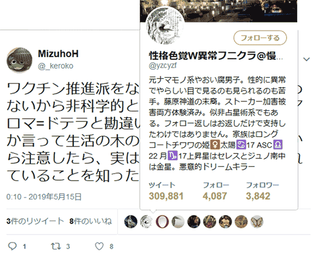Click the fifth dark liker avatar

click(194, 221)
